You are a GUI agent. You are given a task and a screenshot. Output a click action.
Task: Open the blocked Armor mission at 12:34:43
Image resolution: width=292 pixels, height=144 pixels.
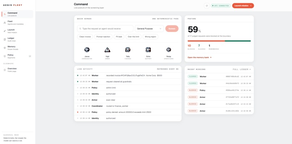(x=219, y=104)
